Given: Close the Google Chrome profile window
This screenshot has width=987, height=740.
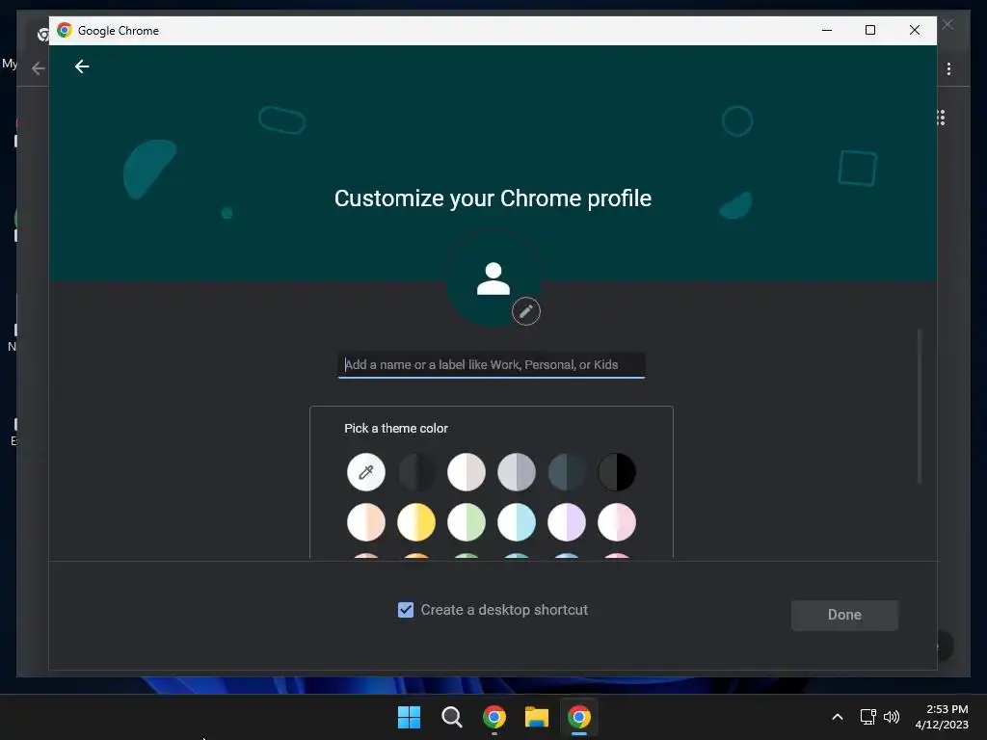Looking at the screenshot, I should point(915,30).
